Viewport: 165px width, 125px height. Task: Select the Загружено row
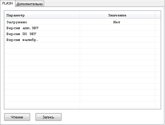coord(82,22)
